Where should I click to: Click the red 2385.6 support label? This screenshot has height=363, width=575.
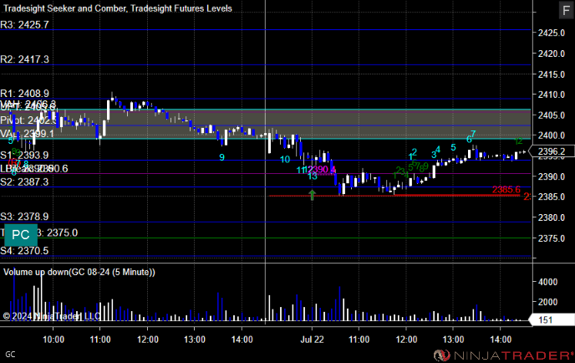tap(506, 189)
